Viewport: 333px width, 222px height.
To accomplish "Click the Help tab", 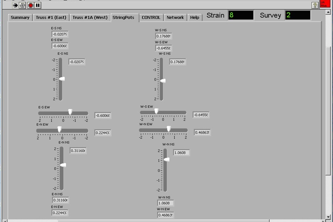I will 195,17.
